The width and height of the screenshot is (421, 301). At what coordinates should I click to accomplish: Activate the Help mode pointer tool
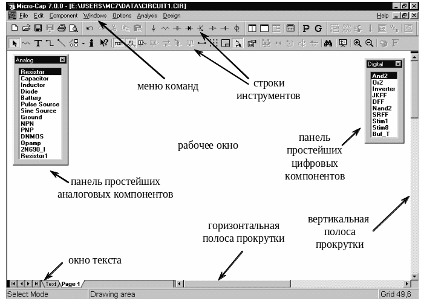pyautogui.click(x=104, y=43)
